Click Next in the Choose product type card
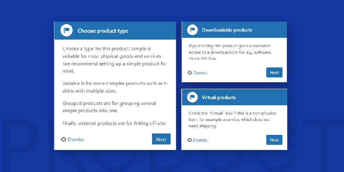 (161, 139)
